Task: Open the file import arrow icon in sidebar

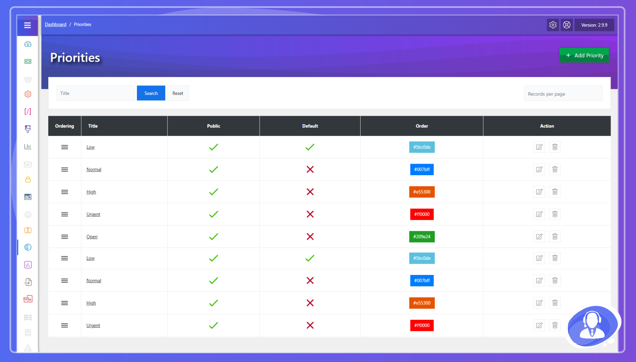Action: [28, 282]
